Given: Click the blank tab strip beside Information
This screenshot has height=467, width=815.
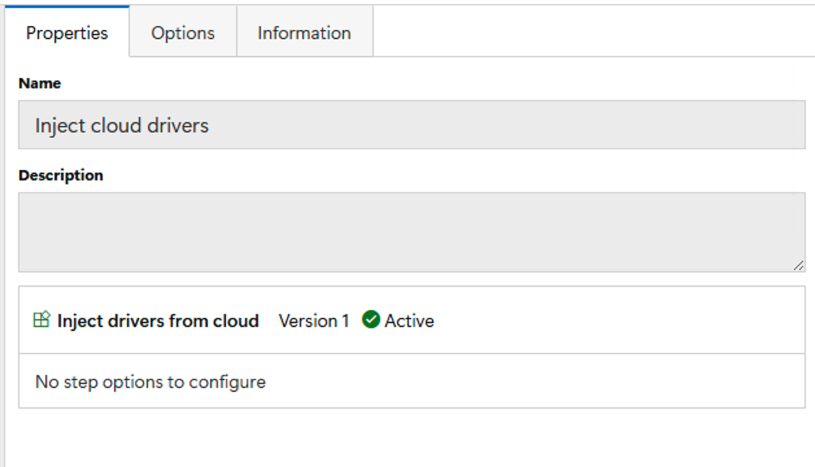Looking at the screenshot, I should [594, 31].
